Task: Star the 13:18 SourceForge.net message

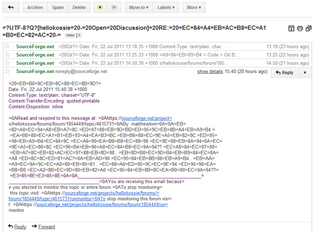Action: [x=7, y=46]
